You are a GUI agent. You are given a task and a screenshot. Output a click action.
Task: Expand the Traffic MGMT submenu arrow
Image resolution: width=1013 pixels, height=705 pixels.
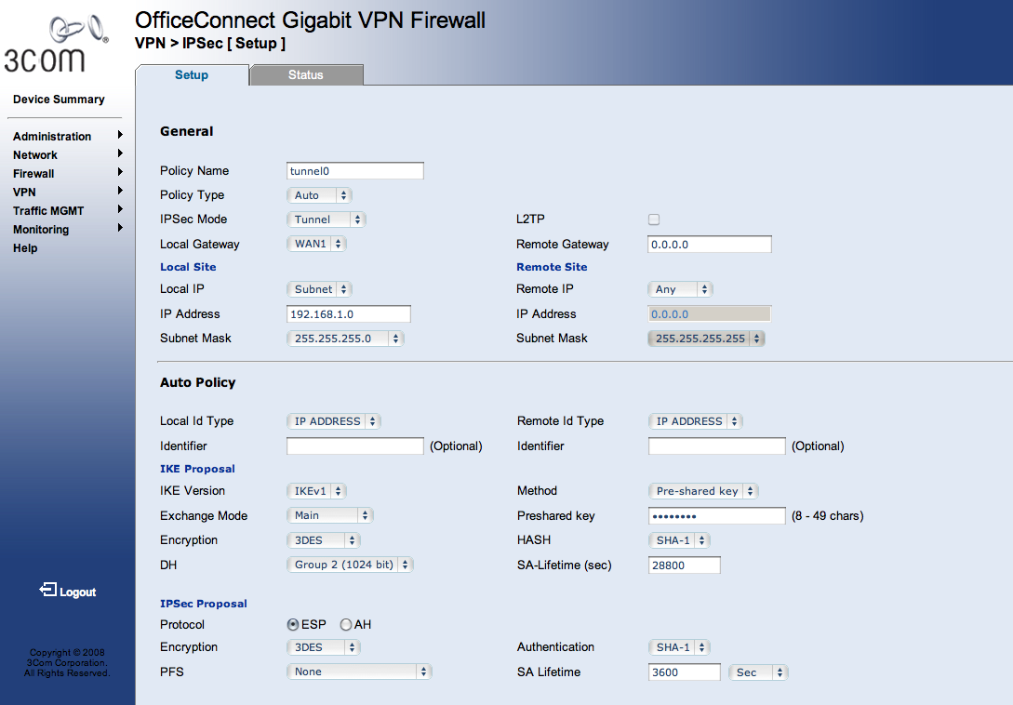tap(120, 209)
